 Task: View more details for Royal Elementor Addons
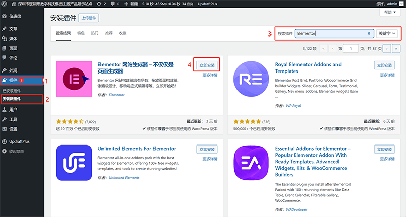pos(387,75)
